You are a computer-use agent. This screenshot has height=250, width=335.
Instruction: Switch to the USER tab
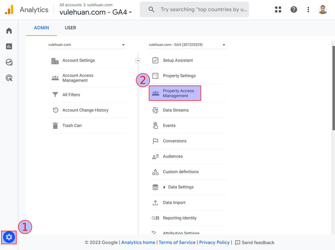click(x=70, y=28)
